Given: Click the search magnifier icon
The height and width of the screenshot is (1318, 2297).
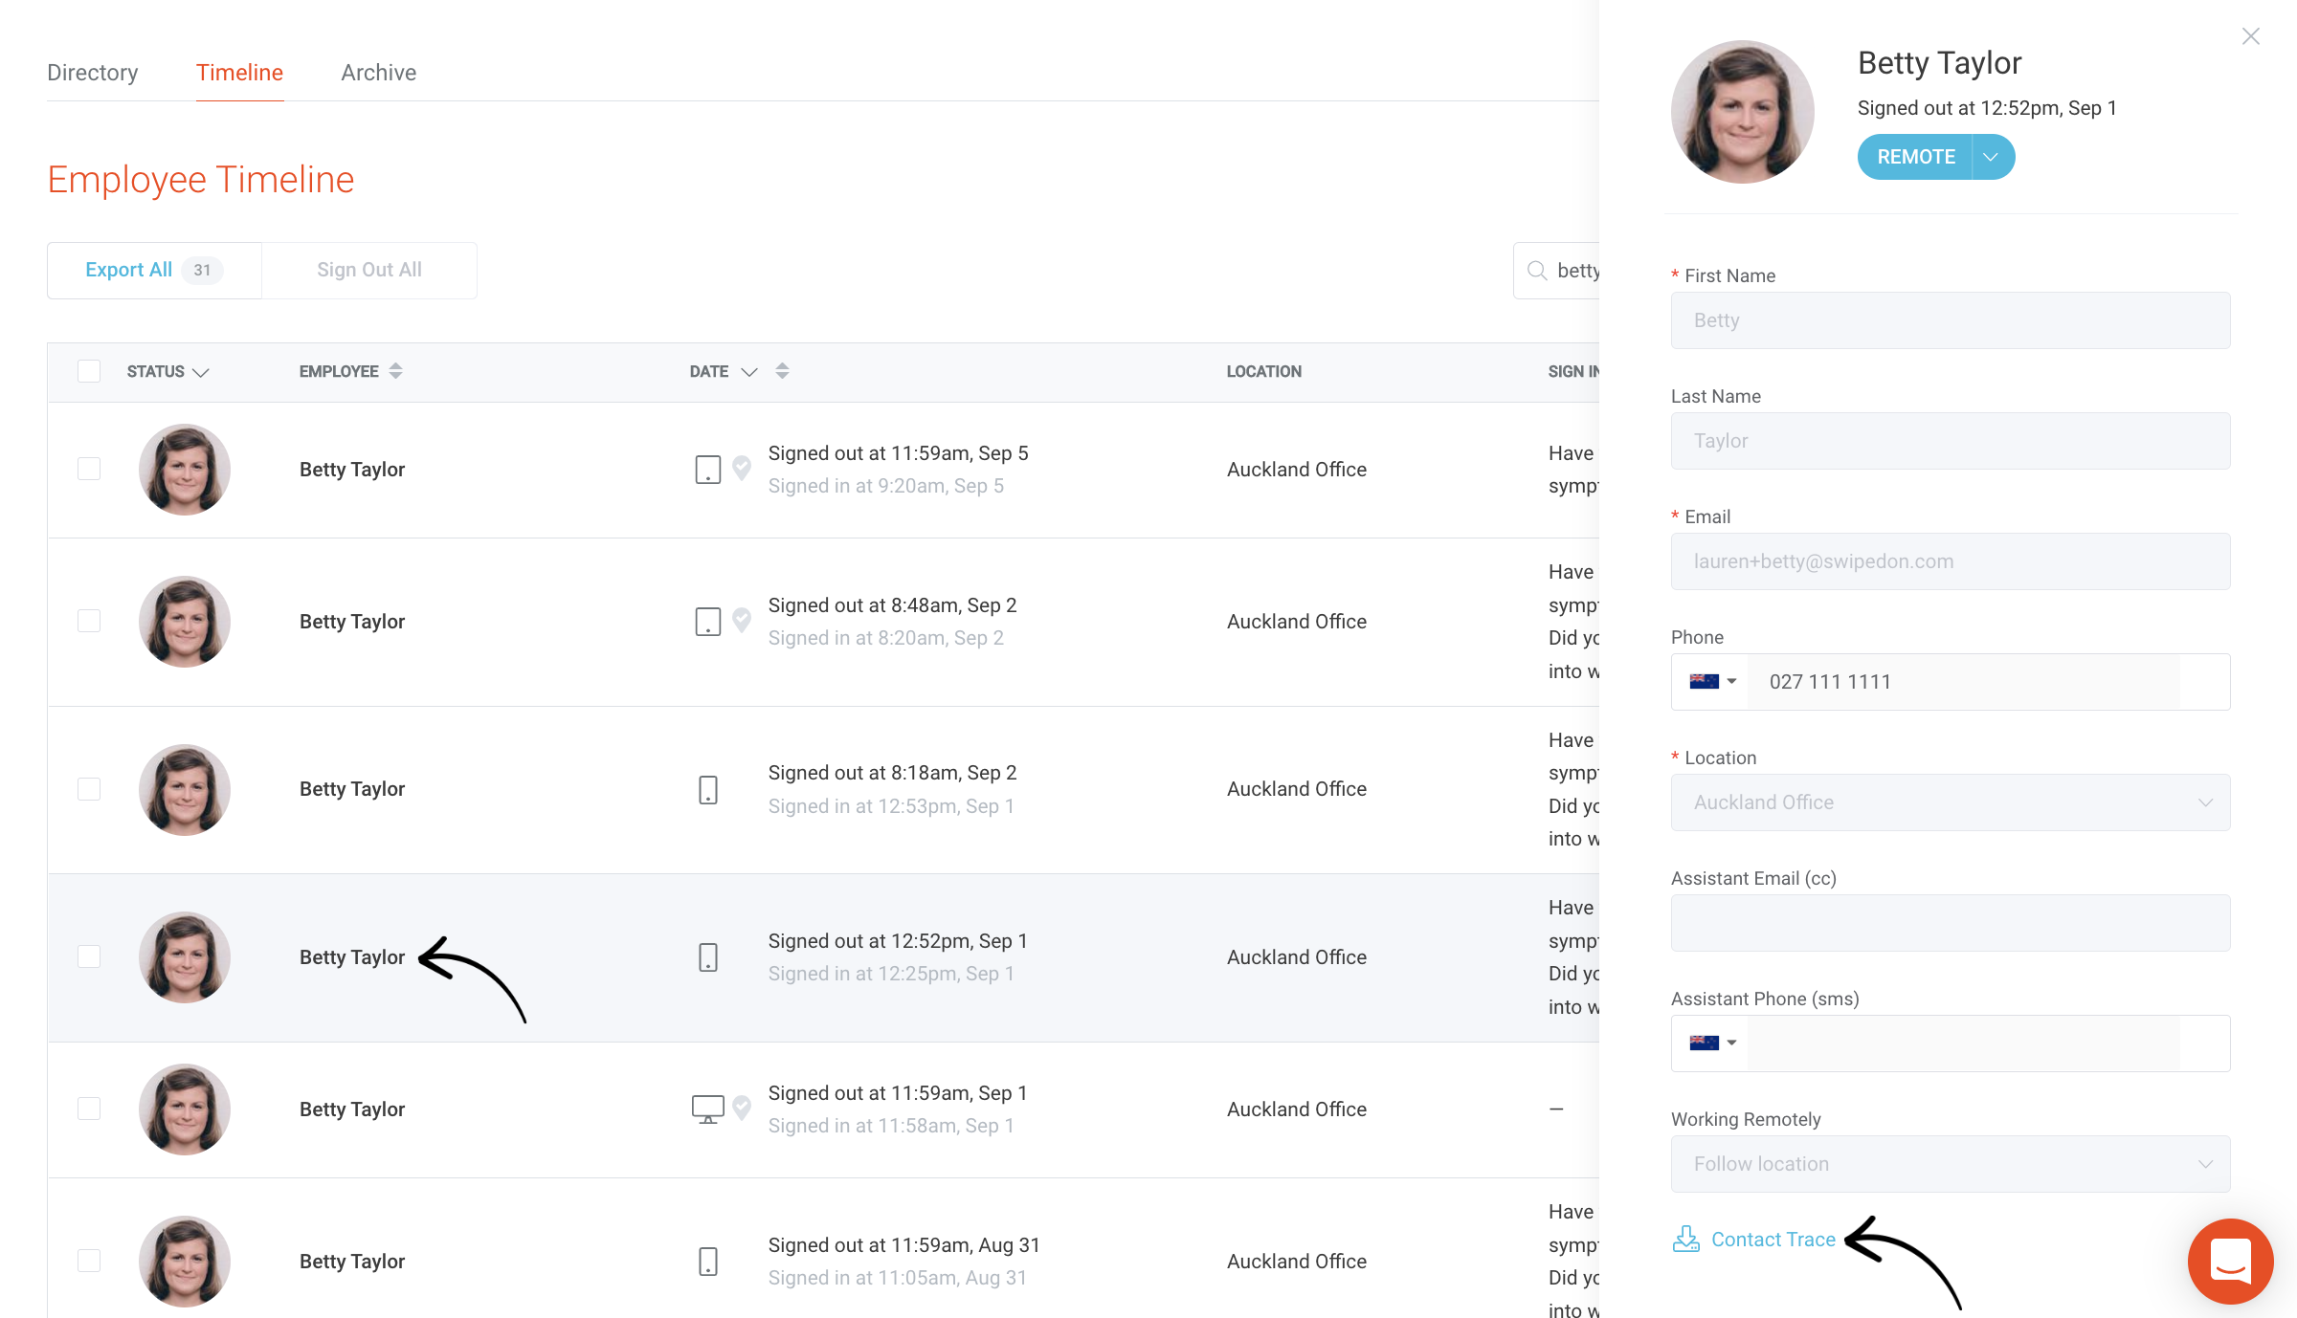Looking at the screenshot, I should (x=1537, y=271).
